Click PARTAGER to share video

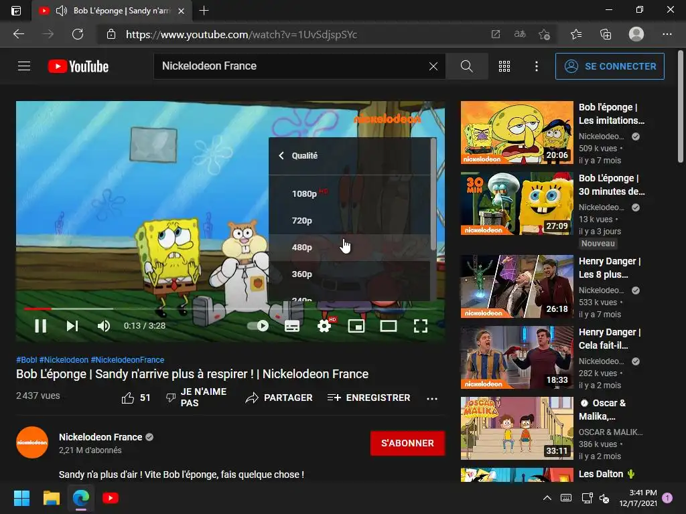(279, 398)
